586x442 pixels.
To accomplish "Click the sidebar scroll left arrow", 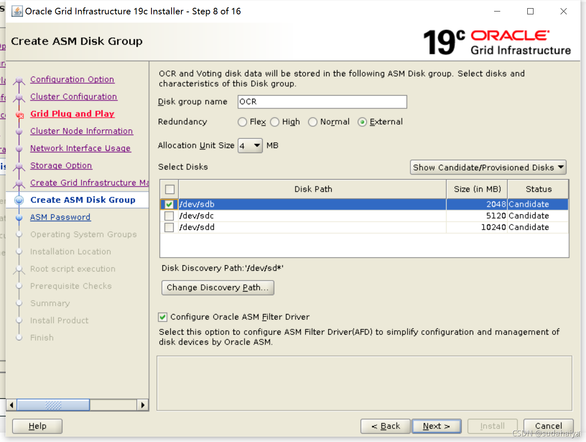I will pos(11,405).
